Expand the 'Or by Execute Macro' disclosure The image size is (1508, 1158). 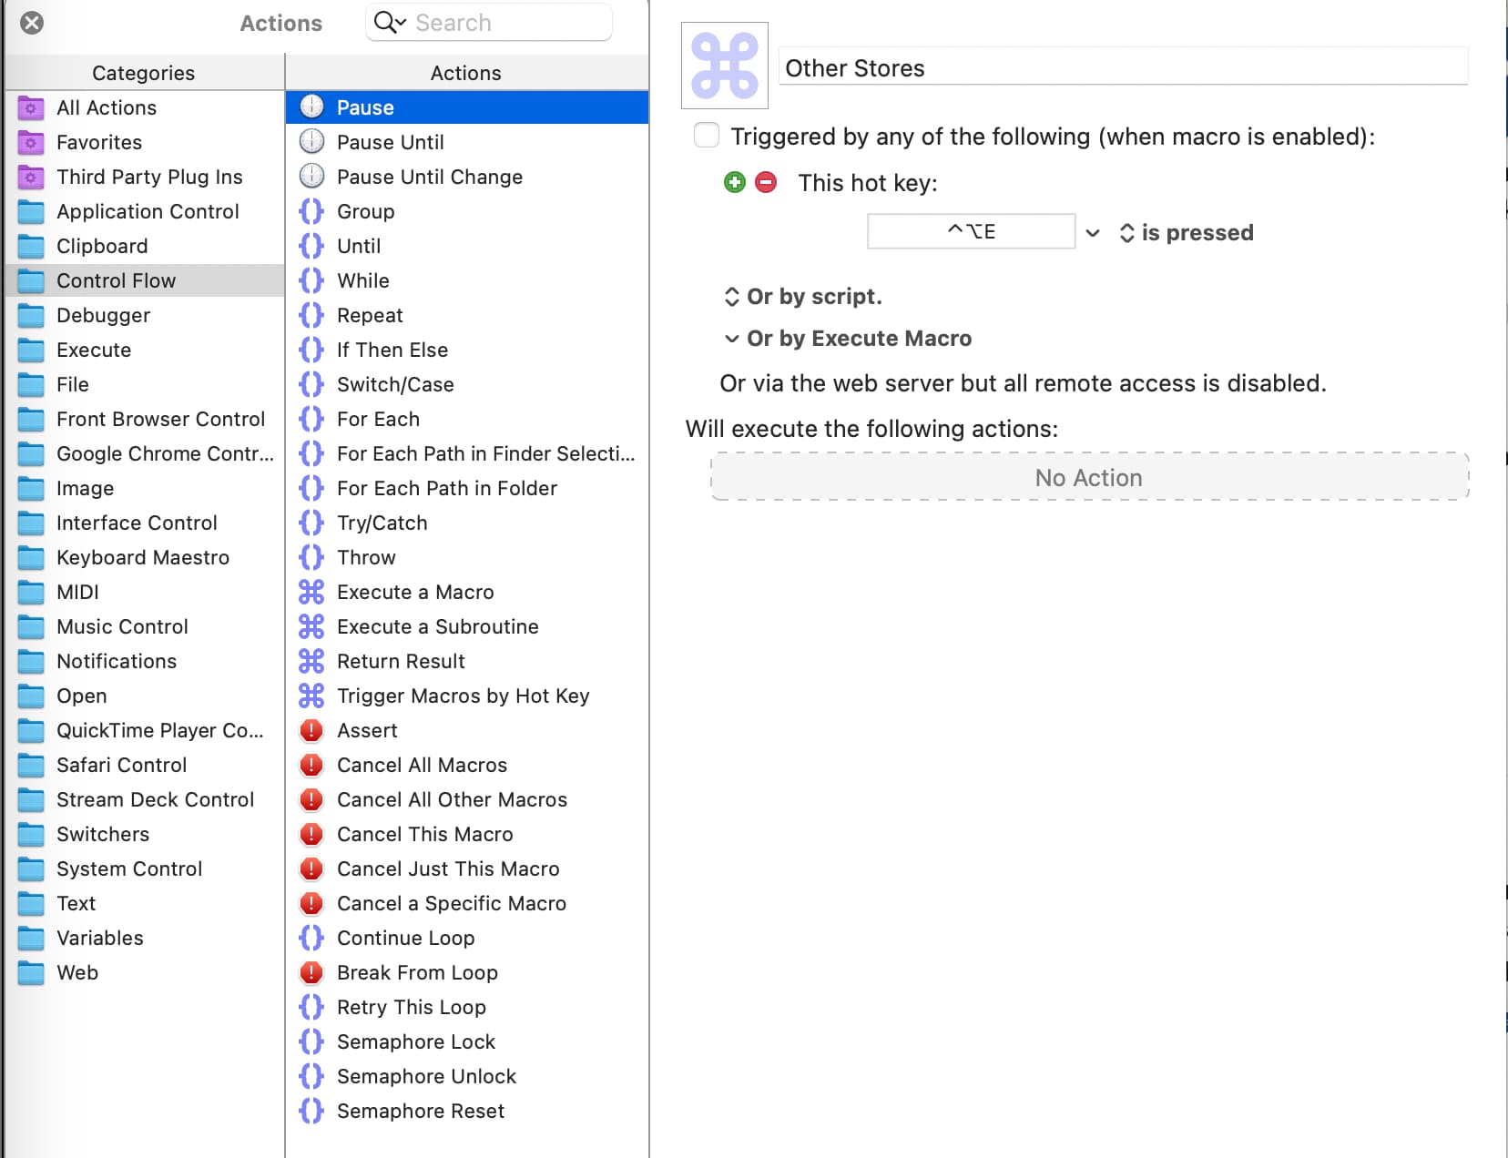(731, 339)
